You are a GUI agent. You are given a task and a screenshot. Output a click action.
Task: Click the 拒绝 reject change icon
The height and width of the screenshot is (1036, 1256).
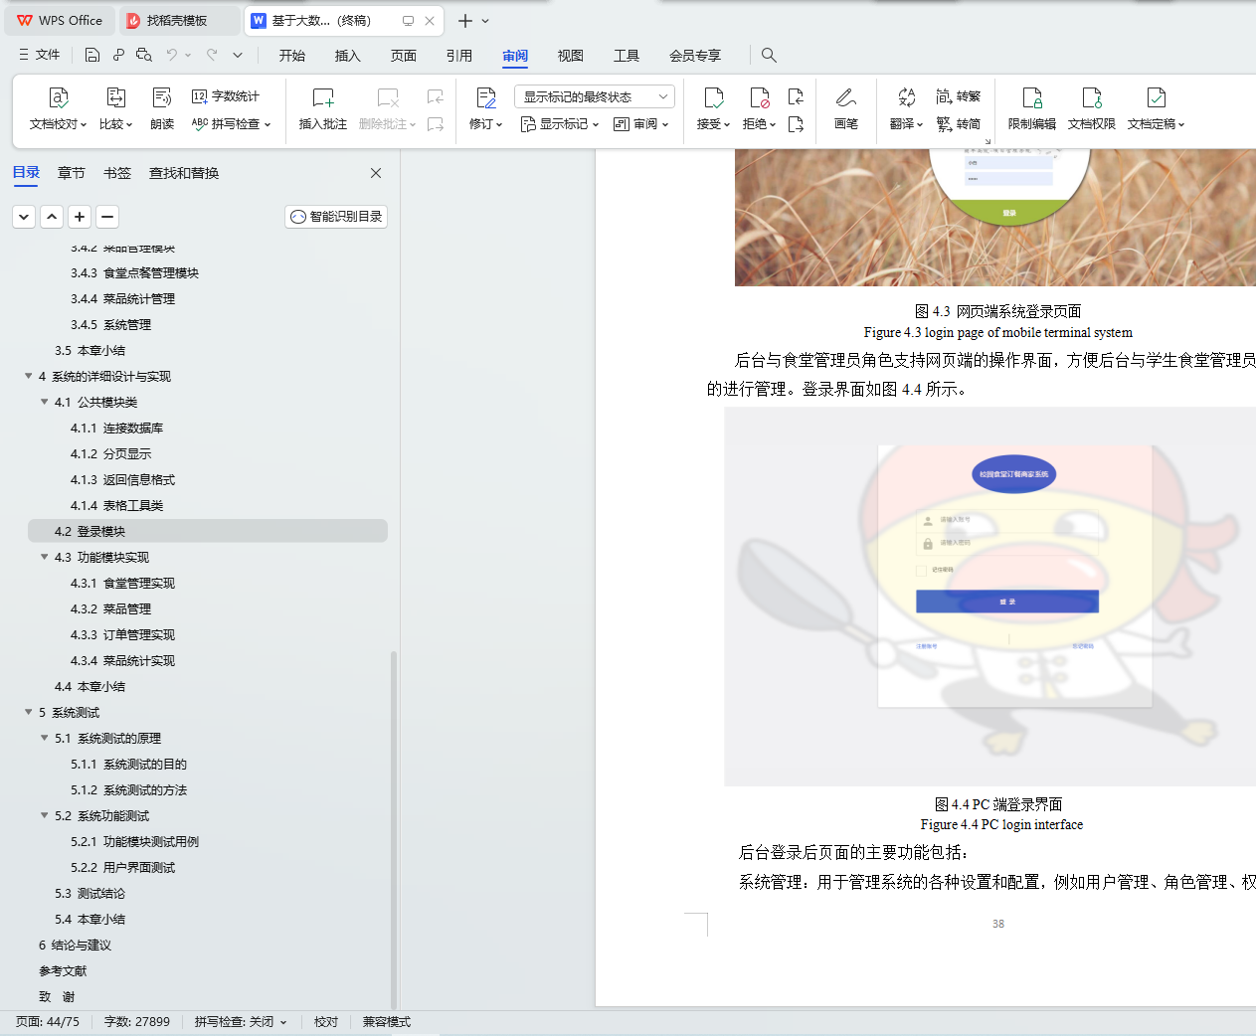(x=759, y=97)
